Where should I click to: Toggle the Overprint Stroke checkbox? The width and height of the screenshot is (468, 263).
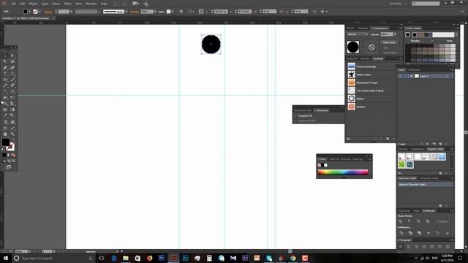[295, 121]
